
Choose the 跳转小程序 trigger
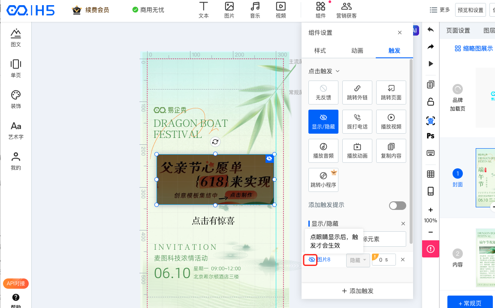point(323,179)
